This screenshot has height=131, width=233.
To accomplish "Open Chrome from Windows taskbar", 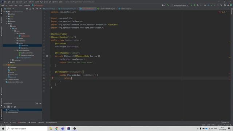I will click(57, 128).
